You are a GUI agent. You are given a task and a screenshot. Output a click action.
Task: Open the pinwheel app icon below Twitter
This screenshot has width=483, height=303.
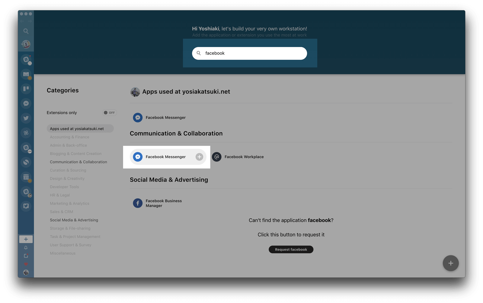tap(26, 133)
